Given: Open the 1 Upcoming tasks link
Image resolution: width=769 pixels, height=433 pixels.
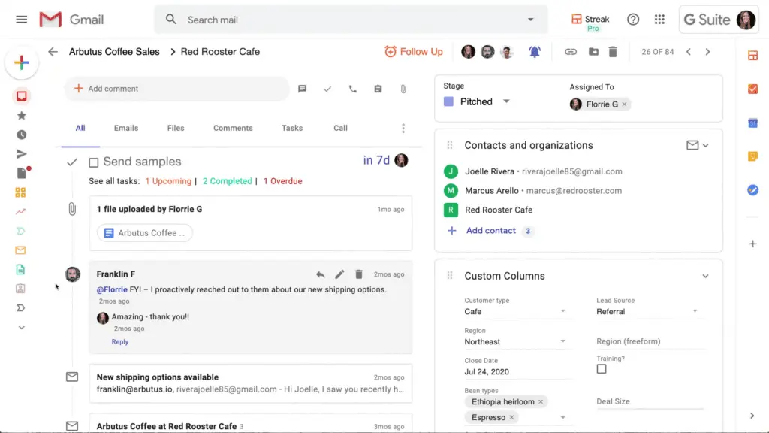Looking at the screenshot, I should pos(168,181).
